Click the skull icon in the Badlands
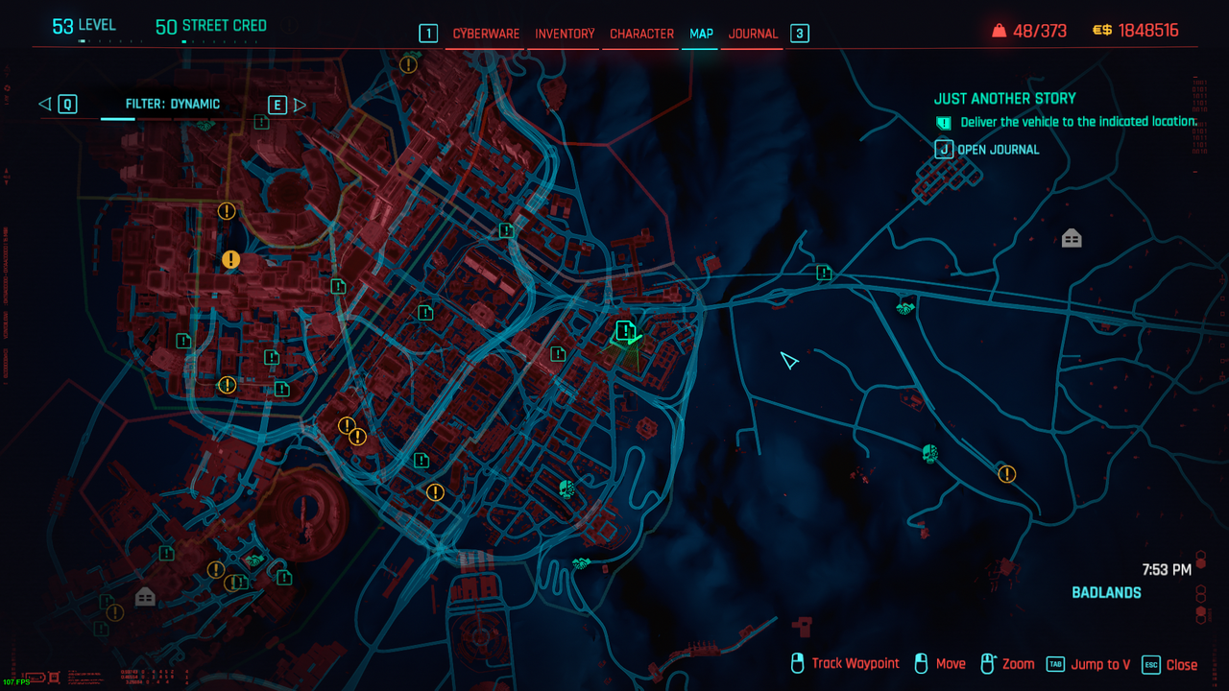The width and height of the screenshot is (1229, 691). (928, 453)
